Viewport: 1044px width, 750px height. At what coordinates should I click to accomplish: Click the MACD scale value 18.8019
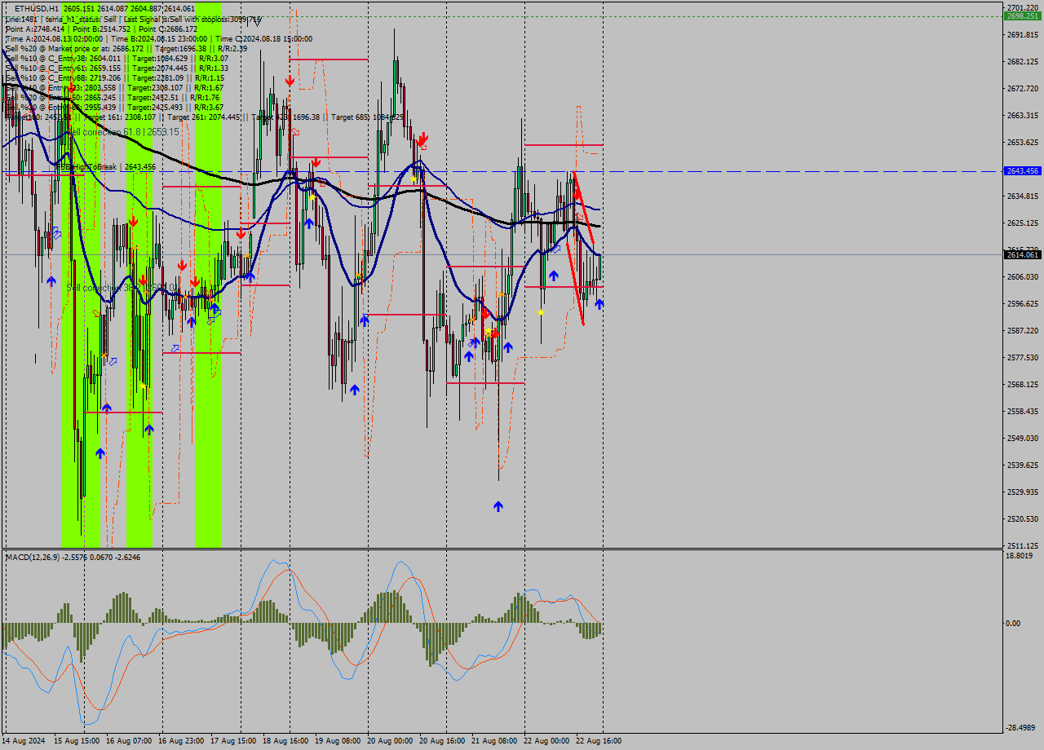pos(1020,556)
